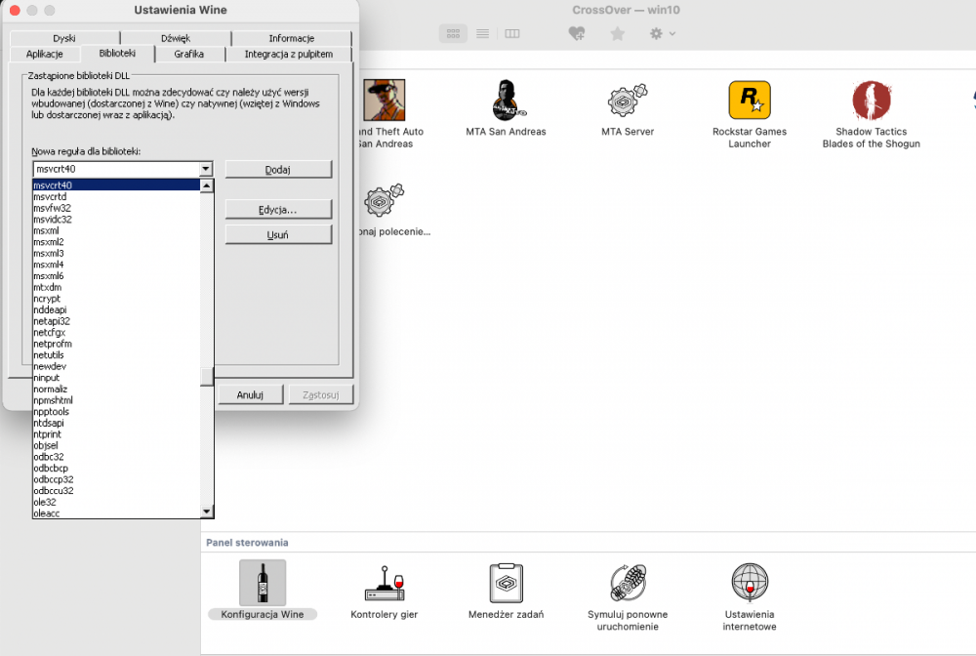Viewport: 976px width, 656px height.
Task: Click the run command gear icon
Action: pos(384,200)
